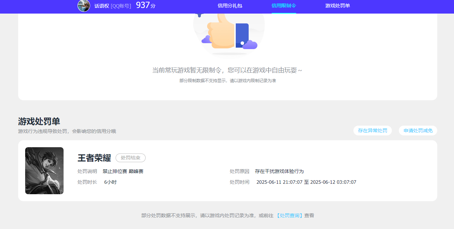Click the 存在异常处罚 button

(x=373, y=131)
